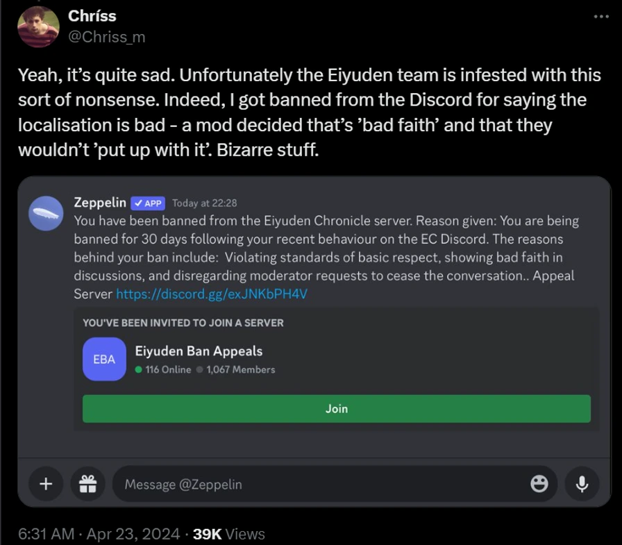
Task: Join the Eiyuden Ban Appeals server
Action: coord(336,409)
